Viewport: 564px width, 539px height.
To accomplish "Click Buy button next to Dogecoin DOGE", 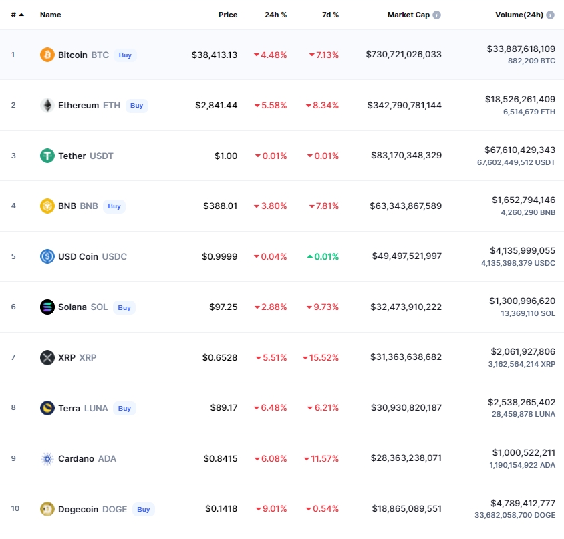I will 143,509.
